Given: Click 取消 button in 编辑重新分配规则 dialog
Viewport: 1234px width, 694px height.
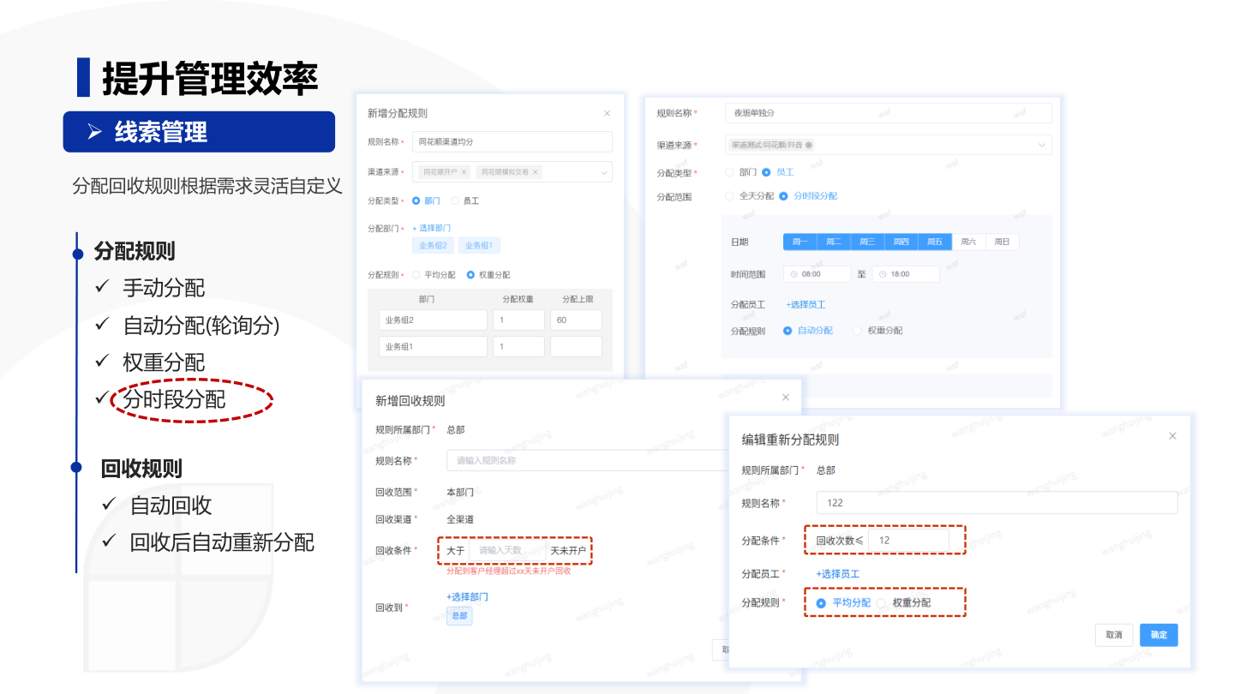Looking at the screenshot, I should point(1114,635).
